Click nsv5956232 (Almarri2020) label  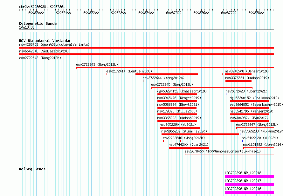184,131
